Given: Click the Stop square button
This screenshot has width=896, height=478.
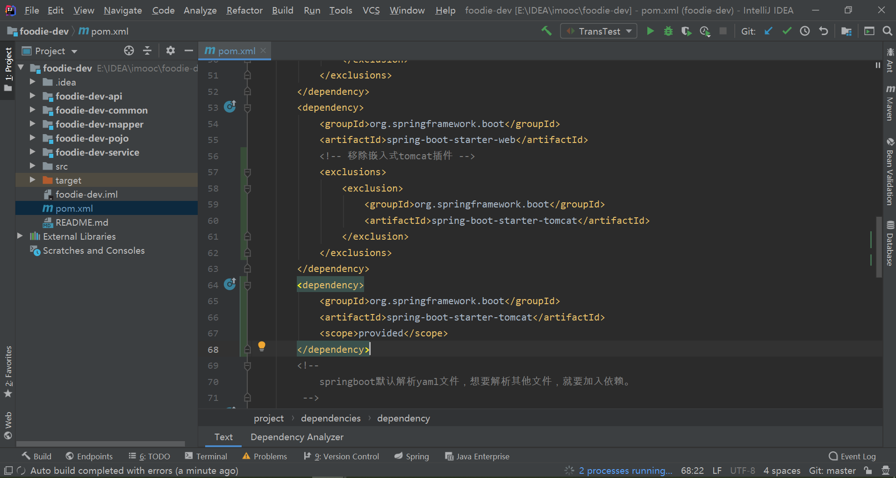Looking at the screenshot, I should 723,31.
